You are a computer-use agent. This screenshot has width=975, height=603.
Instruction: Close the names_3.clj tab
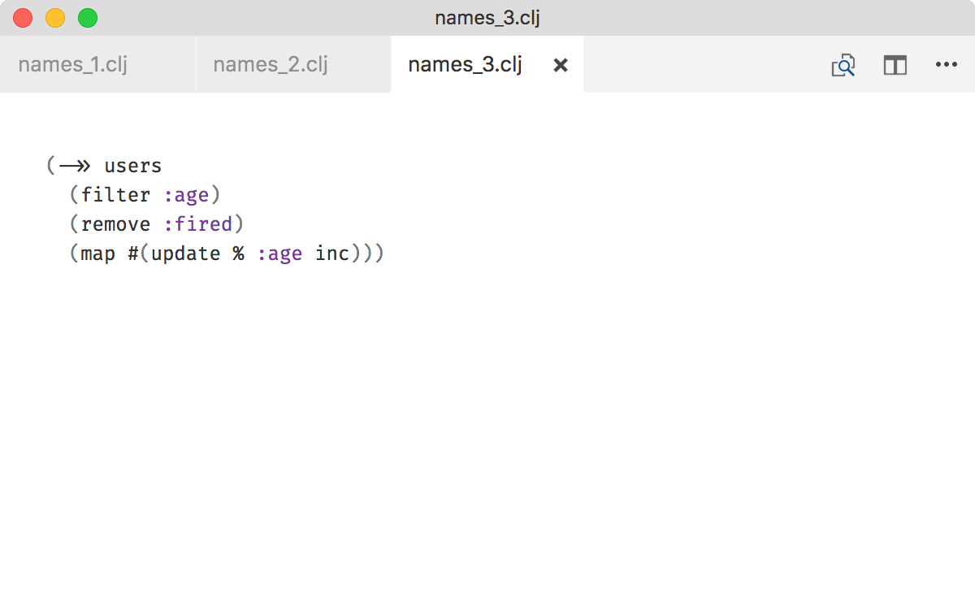click(560, 65)
